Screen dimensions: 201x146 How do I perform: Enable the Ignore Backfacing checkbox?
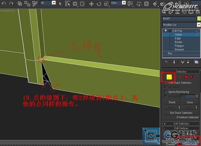pos(166,92)
